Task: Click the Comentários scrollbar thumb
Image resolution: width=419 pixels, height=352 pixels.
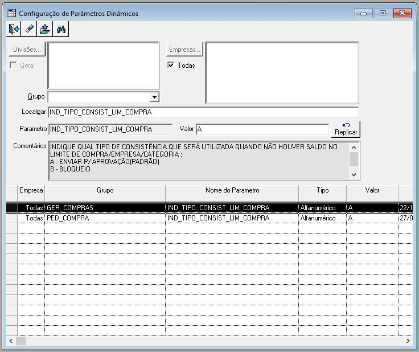Action: pos(354,159)
